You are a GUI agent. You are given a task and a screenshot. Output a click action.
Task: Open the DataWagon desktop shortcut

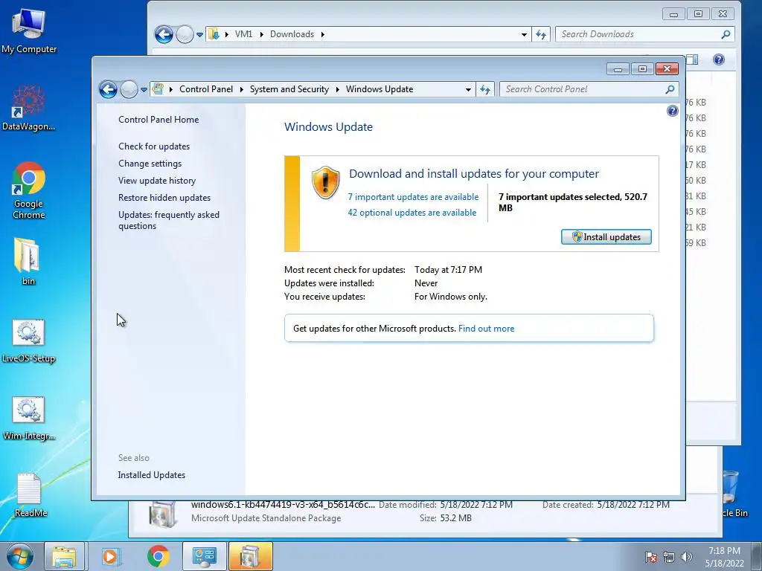click(29, 107)
